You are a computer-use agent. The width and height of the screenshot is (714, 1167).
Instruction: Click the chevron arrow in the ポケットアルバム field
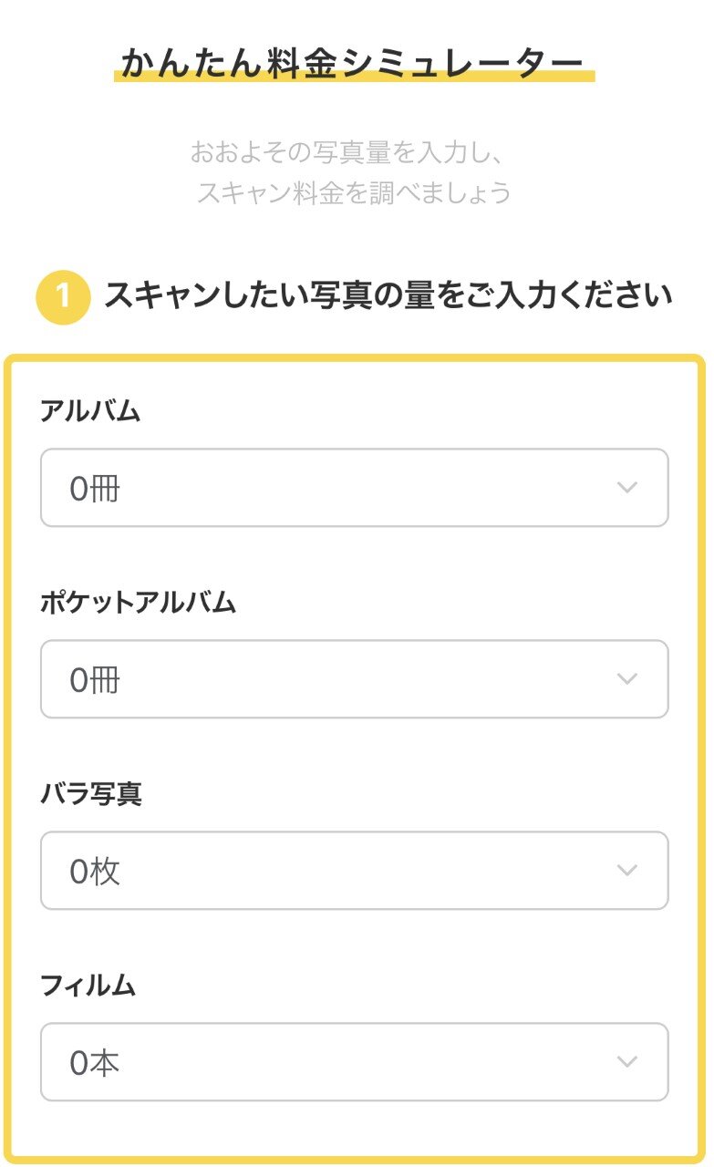626,679
